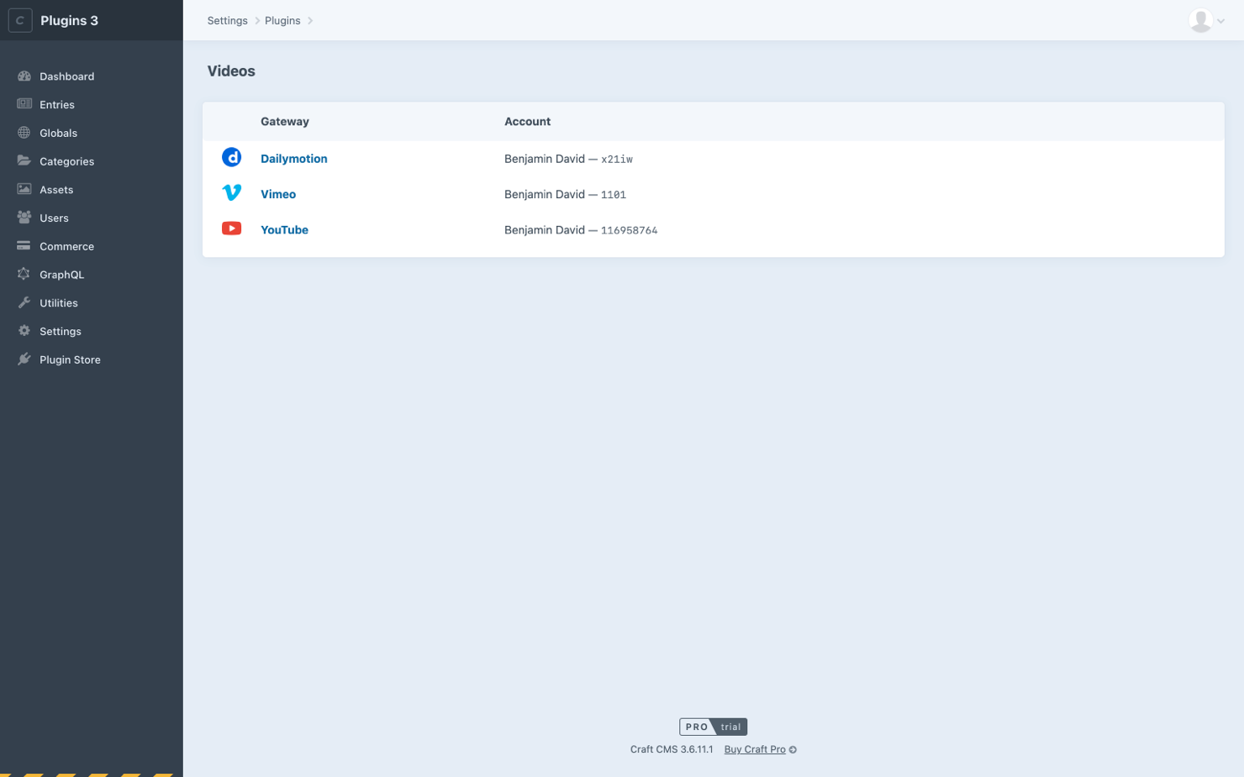
Task: Click the red YouTube play icon
Action: [x=231, y=228]
